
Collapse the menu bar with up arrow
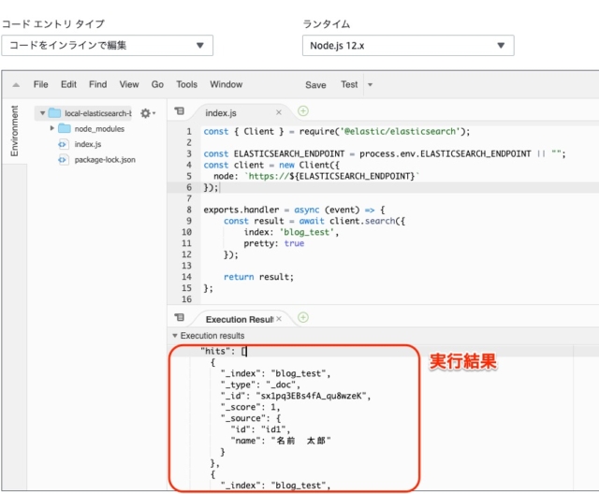pos(16,85)
